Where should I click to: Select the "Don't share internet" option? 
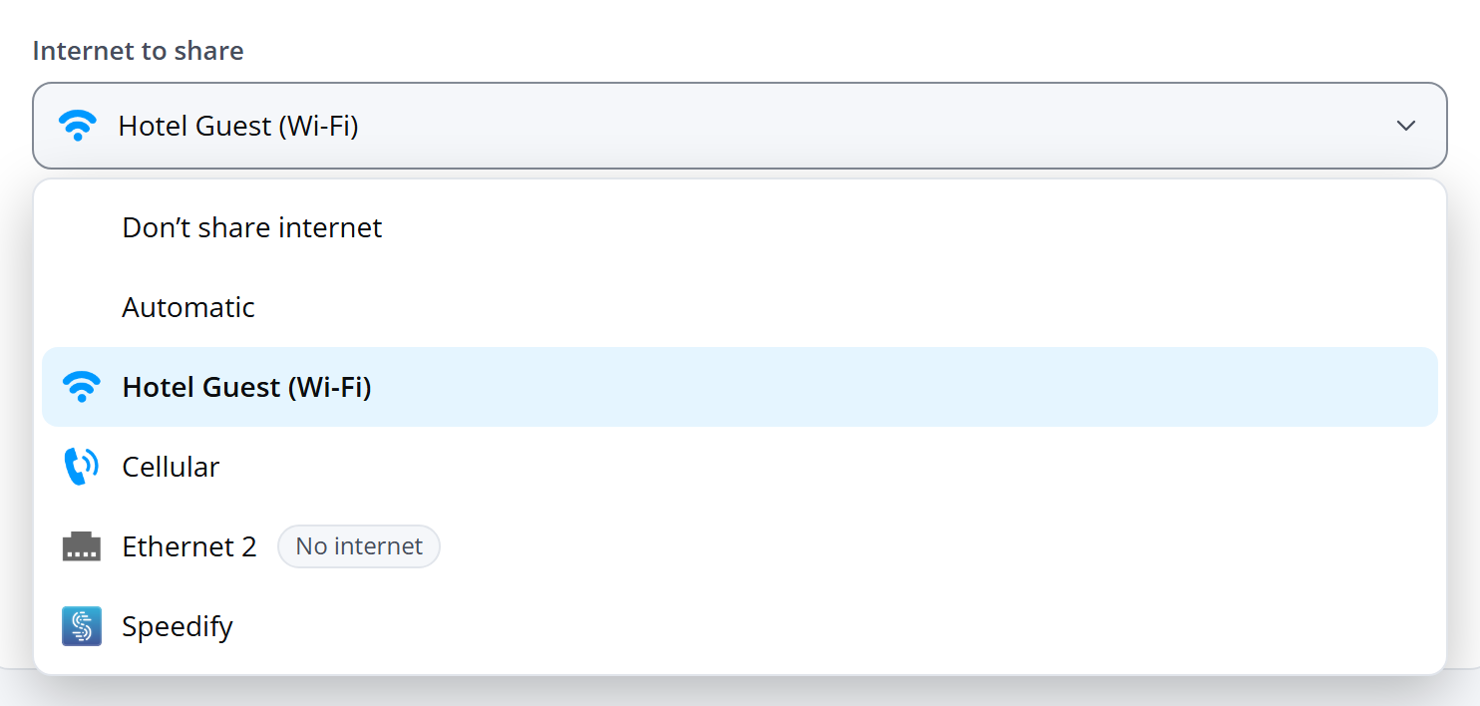[740, 227]
